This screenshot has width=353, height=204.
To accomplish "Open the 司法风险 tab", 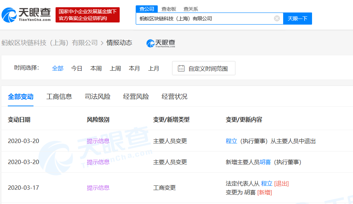I will (98, 97).
